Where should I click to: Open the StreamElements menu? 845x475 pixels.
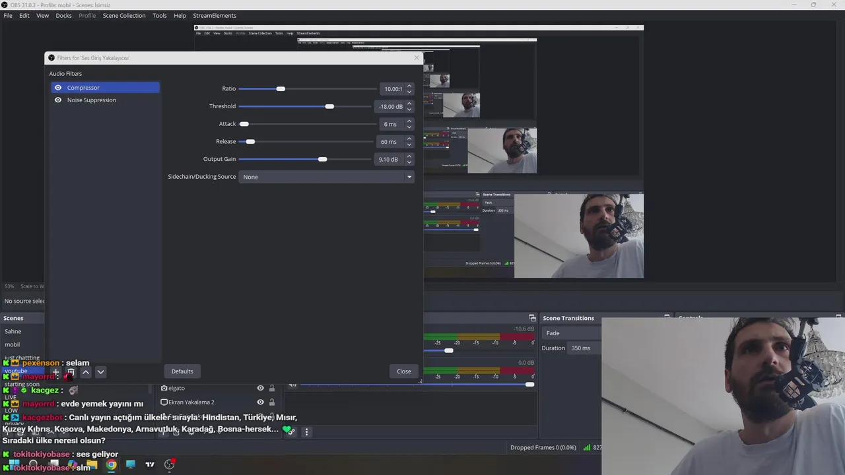pyautogui.click(x=215, y=15)
